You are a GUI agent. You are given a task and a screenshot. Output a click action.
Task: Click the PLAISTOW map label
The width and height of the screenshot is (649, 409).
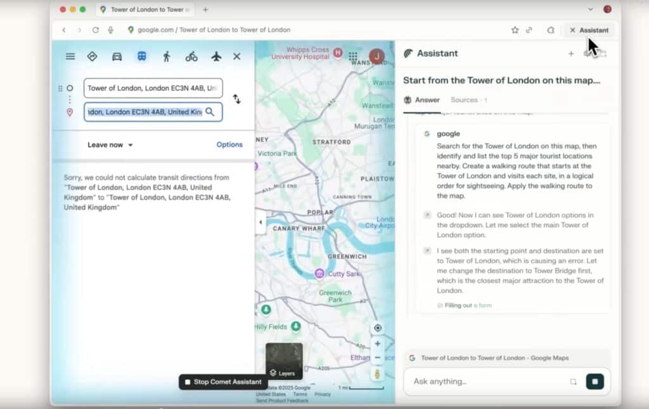pos(377,179)
